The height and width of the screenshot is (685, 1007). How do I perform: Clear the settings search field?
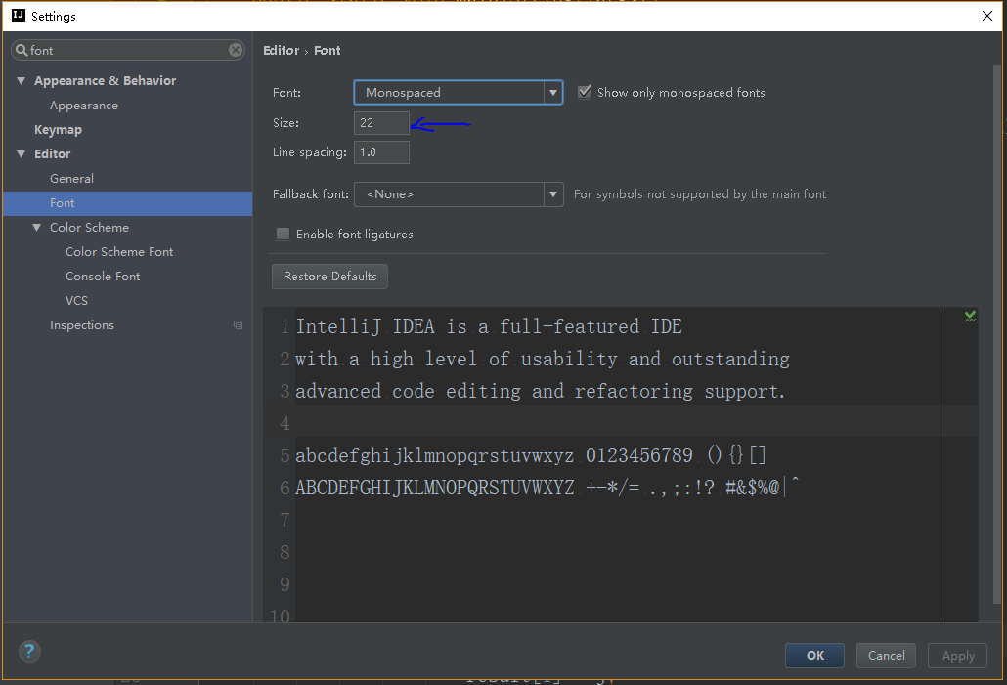(x=236, y=50)
